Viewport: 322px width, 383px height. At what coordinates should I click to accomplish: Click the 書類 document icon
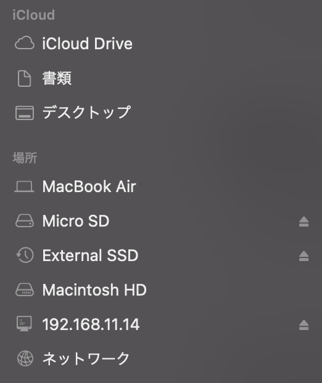[x=25, y=78]
